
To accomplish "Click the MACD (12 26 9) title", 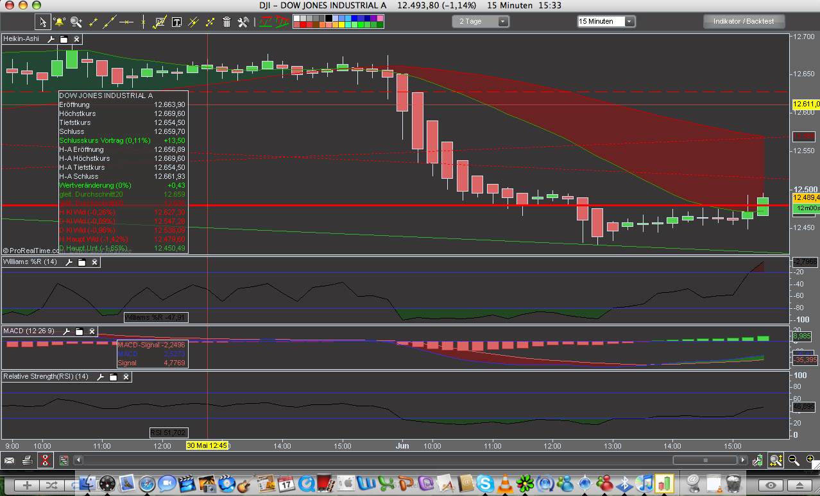I will (30, 331).
